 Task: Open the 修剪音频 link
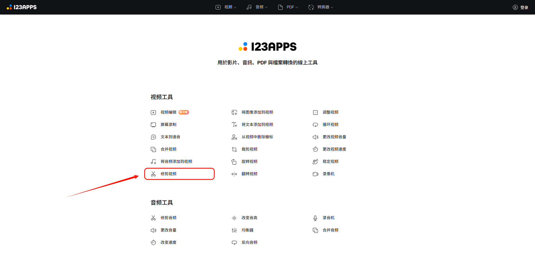point(169,218)
